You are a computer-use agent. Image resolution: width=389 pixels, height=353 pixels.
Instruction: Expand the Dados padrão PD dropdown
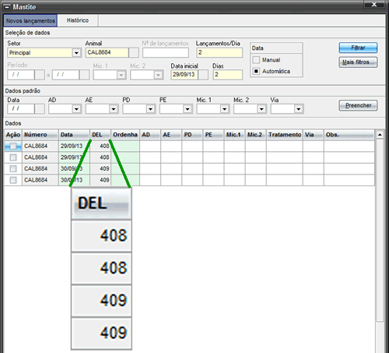[x=150, y=109]
